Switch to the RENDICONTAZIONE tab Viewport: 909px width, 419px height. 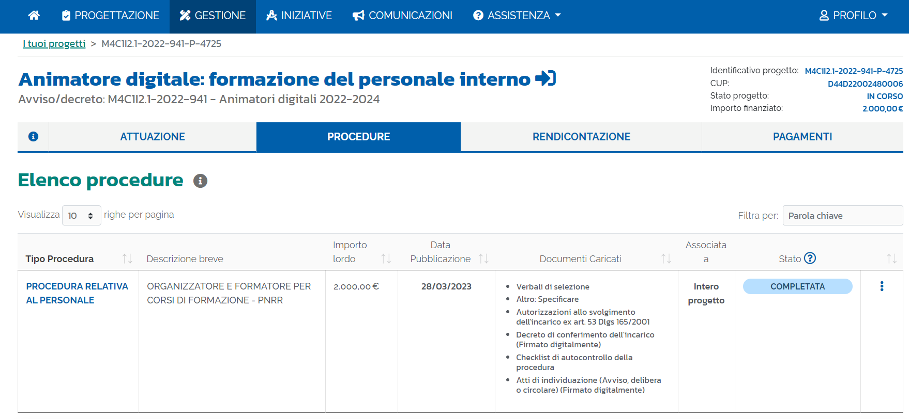click(581, 137)
